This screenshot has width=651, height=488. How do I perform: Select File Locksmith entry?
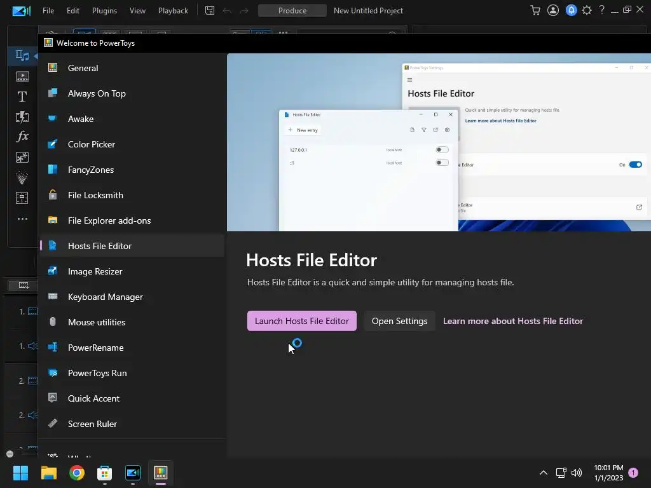click(x=132, y=195)
